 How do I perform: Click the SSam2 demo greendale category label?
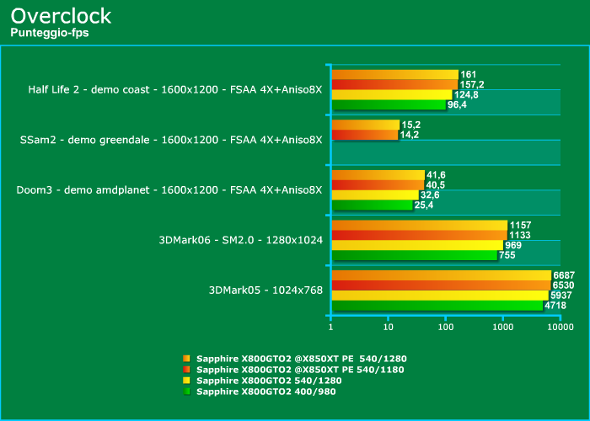[x=171, y=140]
